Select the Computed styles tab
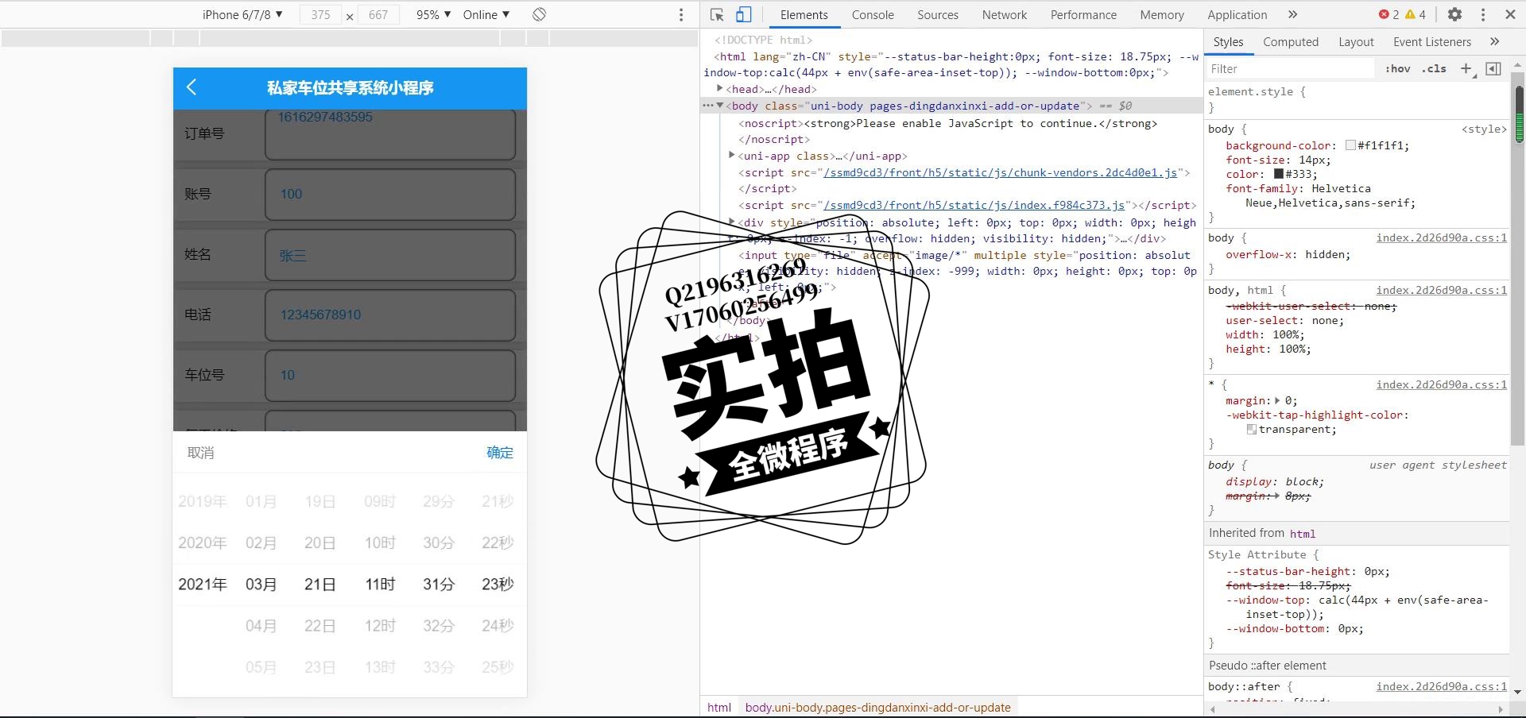1526x718 pixels. [x=1291, y=41]
